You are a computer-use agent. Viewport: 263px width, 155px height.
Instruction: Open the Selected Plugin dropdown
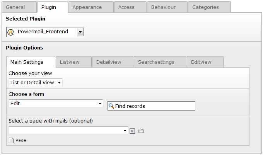(x=80, y=32)
